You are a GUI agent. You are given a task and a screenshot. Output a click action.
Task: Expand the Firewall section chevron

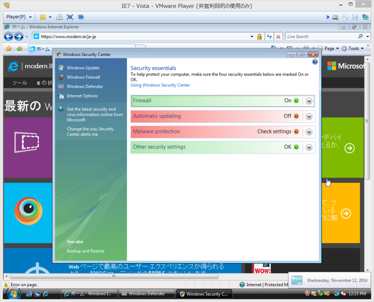click(309, 101)
